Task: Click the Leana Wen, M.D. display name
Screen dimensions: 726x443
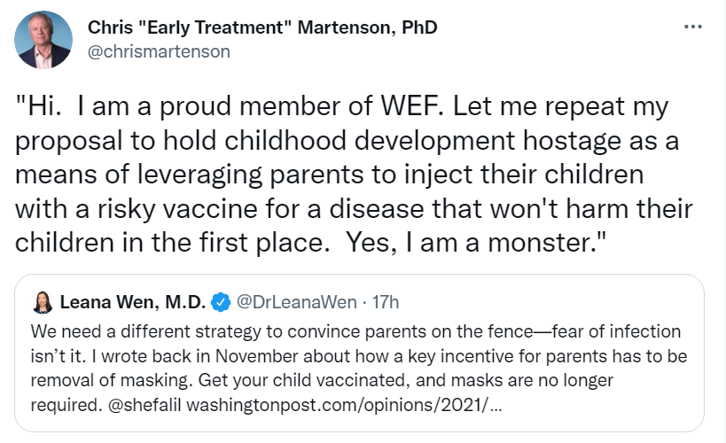Action: tap(133, 302)
